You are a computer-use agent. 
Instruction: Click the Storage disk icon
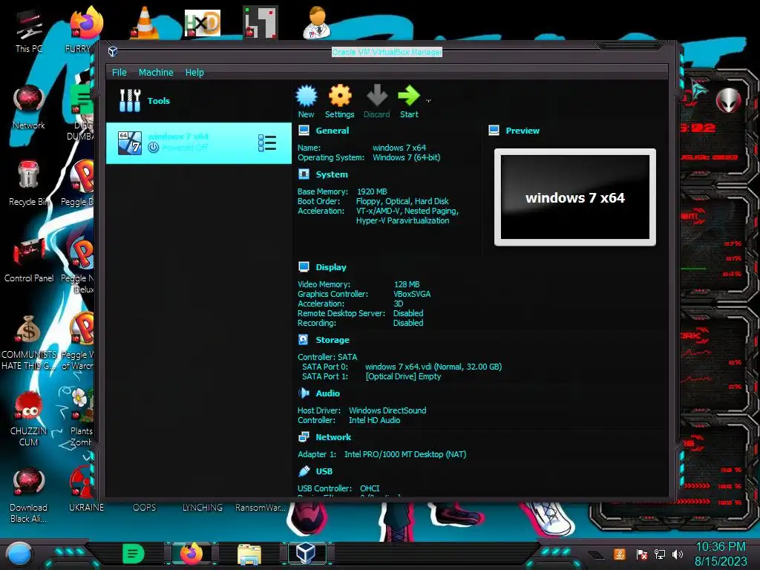(x=304, y=340)
